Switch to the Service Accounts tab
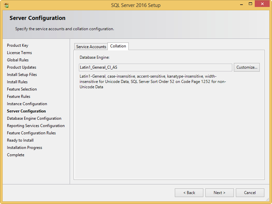Viewport: 272px width, 204px height. 91,47
